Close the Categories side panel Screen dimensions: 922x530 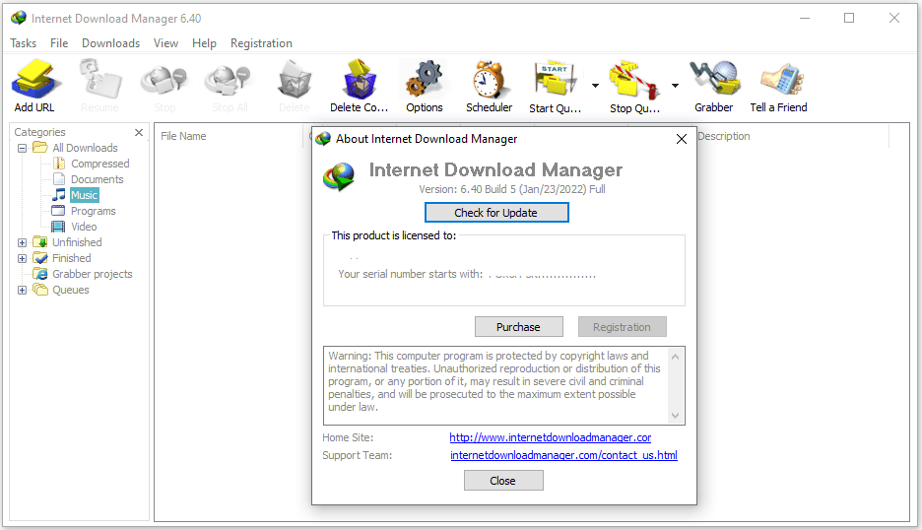coord(139,132)
